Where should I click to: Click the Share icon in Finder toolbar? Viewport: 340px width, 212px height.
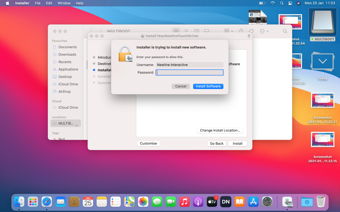(x=241, y=31)
